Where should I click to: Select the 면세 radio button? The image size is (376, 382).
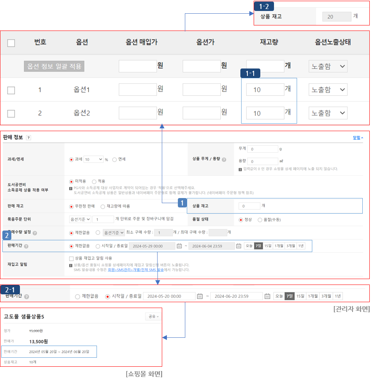(x=115, y=160)
